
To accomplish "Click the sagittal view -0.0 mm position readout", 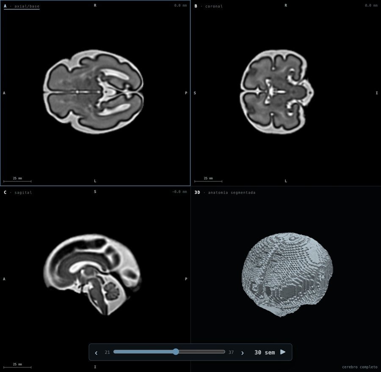I will coord(179,191).
